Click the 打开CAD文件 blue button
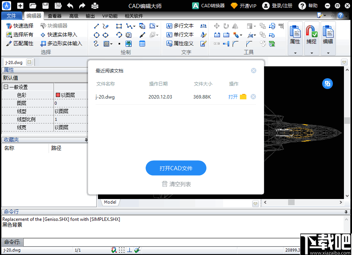 click(176, 168)
